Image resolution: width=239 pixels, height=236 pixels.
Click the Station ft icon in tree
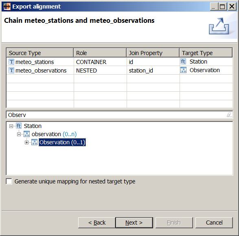pos(19,126)
